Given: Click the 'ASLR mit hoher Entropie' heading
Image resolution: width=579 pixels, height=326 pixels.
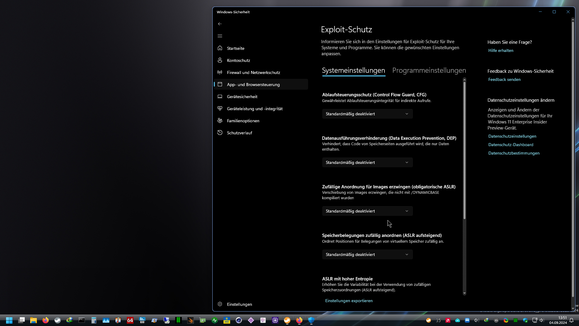Looking at the screenshot, I should pyautogui.click(x=347, y=279).
